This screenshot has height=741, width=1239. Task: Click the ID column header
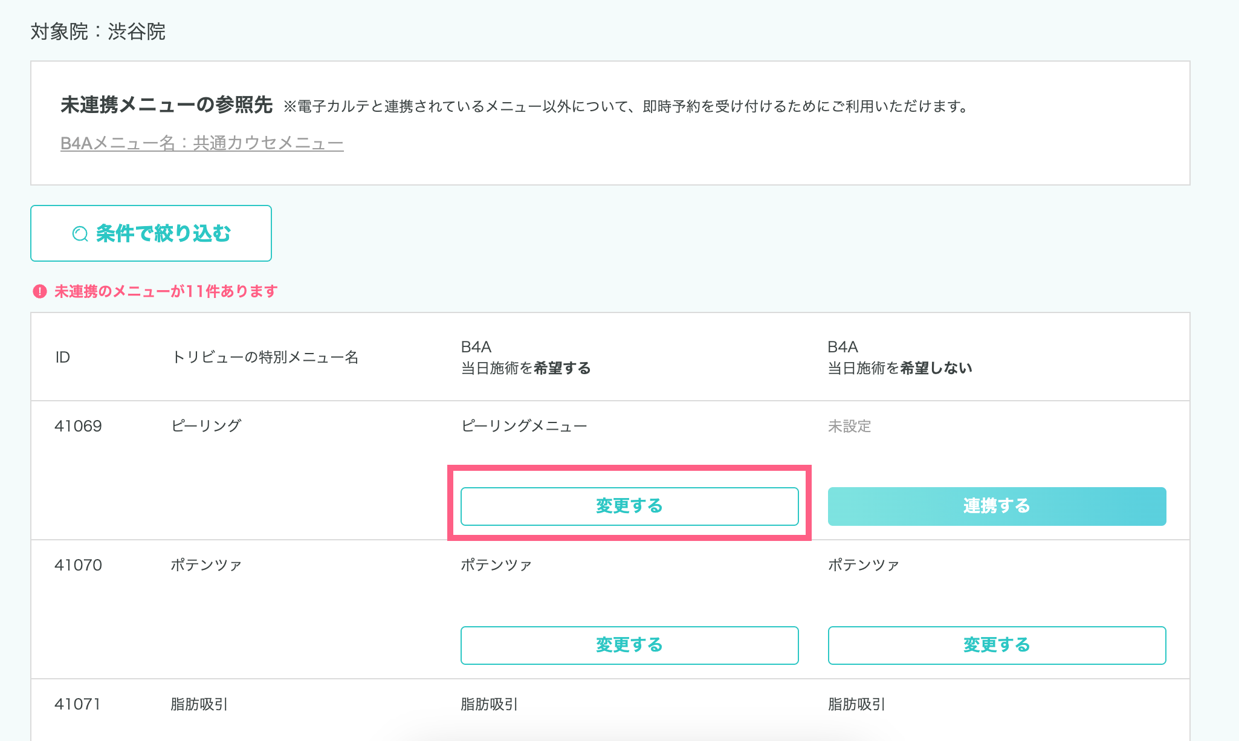62,357
